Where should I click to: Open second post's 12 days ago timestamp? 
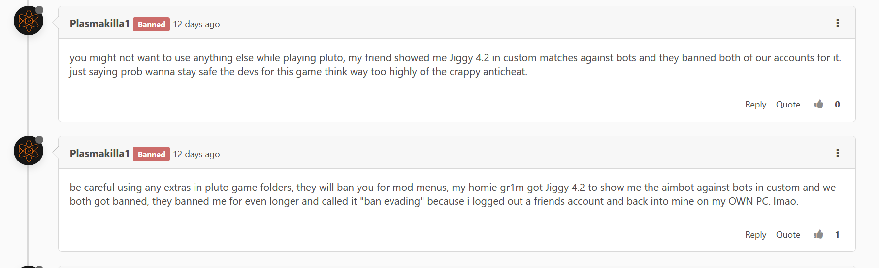pos(196,154)
